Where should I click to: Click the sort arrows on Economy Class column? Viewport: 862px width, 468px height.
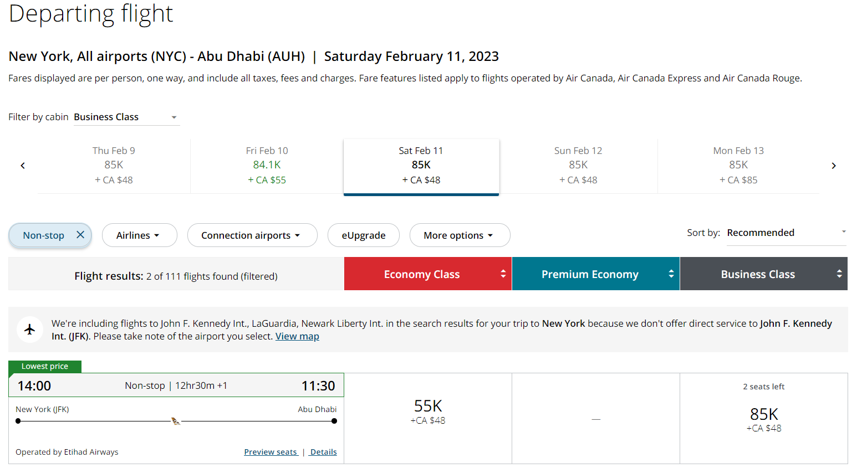503,274
